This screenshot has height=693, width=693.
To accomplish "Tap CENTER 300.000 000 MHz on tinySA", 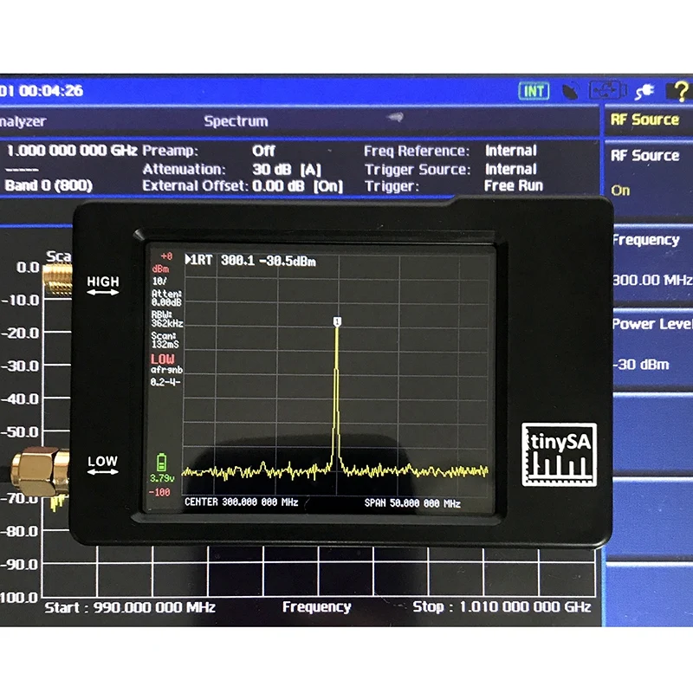I will coord(242,502).
